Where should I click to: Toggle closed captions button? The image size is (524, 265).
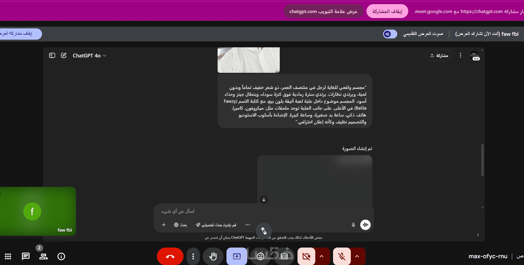(284, 256)
